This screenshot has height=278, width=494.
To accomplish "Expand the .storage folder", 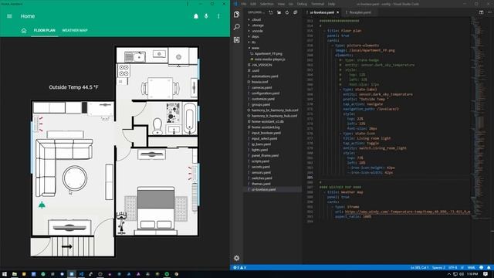I will [257, 25].
